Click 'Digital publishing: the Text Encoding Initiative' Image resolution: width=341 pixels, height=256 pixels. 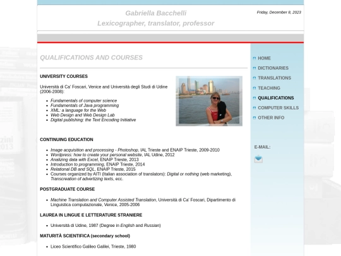[x=93, y=119]
